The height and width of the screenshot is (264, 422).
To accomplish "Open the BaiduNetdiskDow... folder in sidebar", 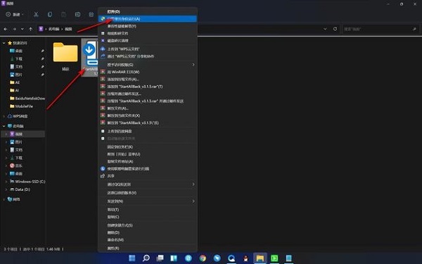I will [x=27, y=99].
